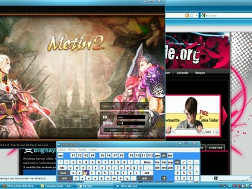252x189 pixels.
Task: Open the Dosya menu in on-screen keyboard
Action: pos(61,150)
